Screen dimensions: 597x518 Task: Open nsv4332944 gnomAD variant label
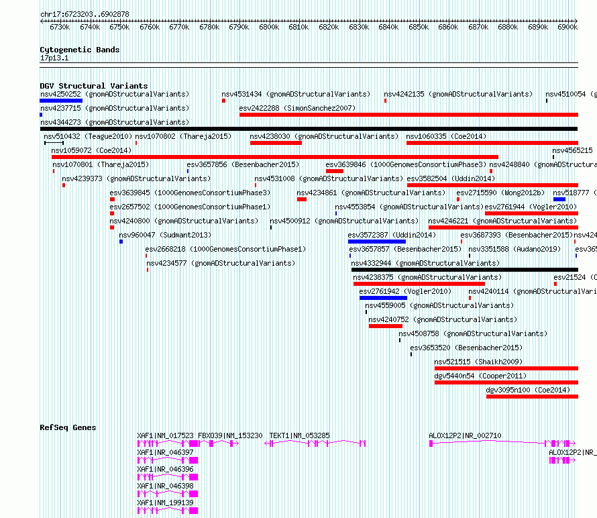(425, 263)
